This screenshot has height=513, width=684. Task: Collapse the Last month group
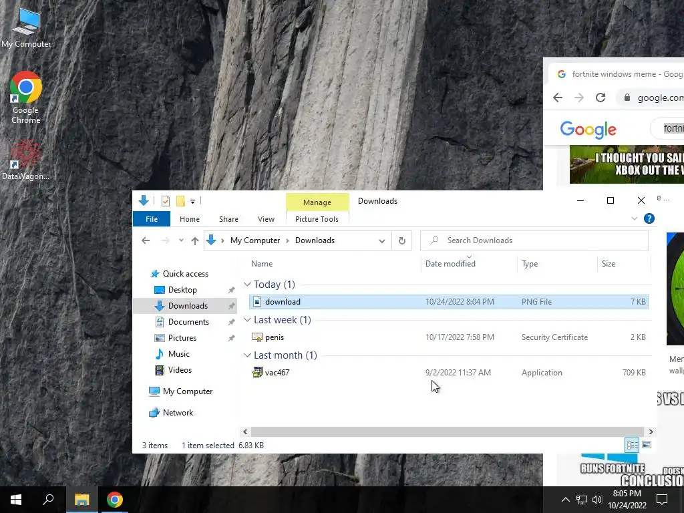[247, 355]
